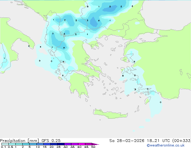Pick the magenta swatch between 40 and 45
Image resolution: width=191 pixels, height=148 pixels.
pos(82,144)
